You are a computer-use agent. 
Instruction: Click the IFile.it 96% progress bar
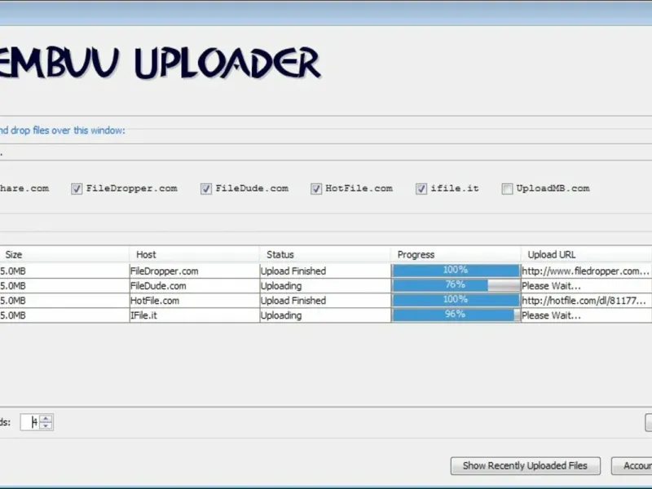pyautogui.click(x=456, y=315)
